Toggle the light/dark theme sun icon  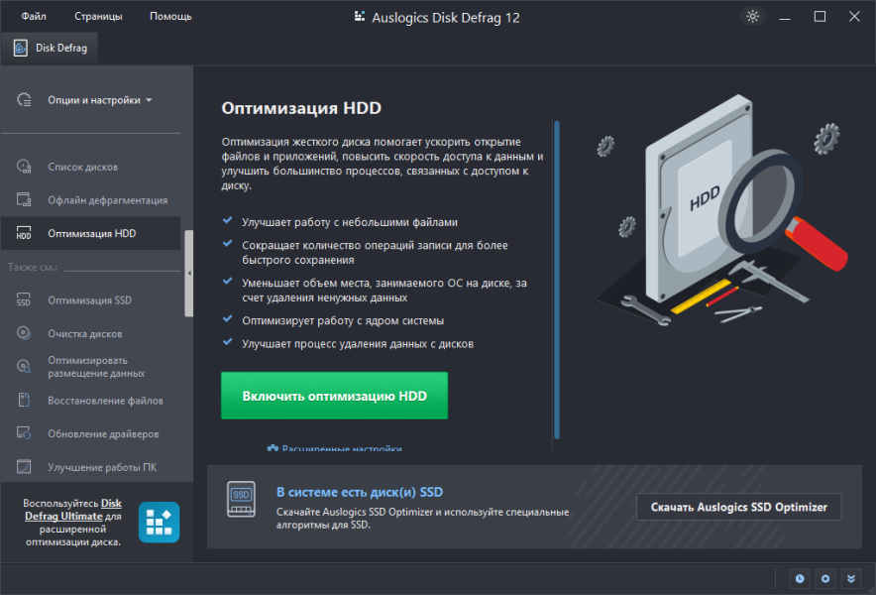[x=752, y=16]
